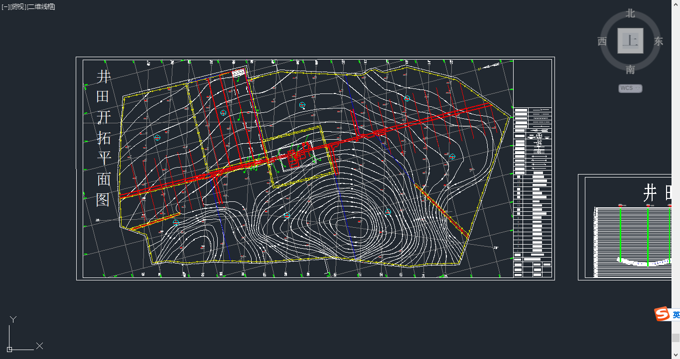Click the legend table in the mine plan sheet
680x359 pixels.
click(533, 192)
